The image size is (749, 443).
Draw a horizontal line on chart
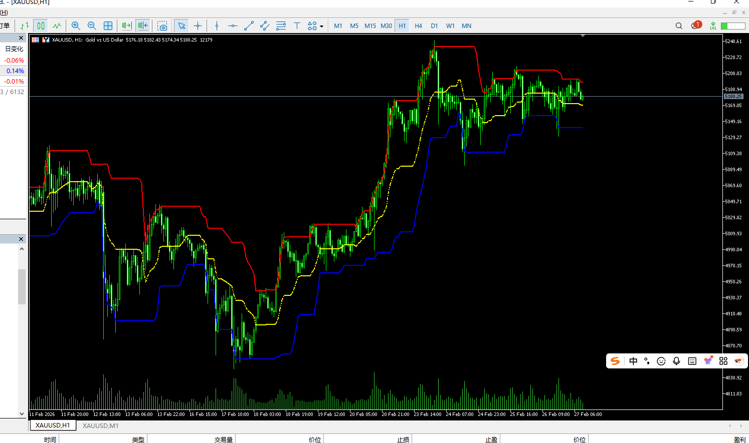pos(233,26)
